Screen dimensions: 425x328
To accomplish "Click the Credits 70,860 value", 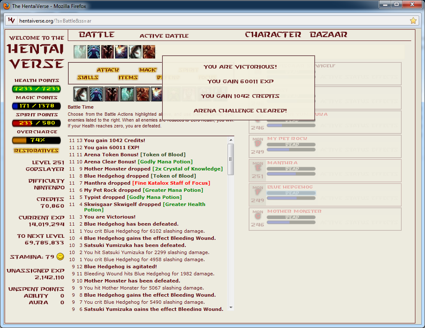I will pos(52,206).
